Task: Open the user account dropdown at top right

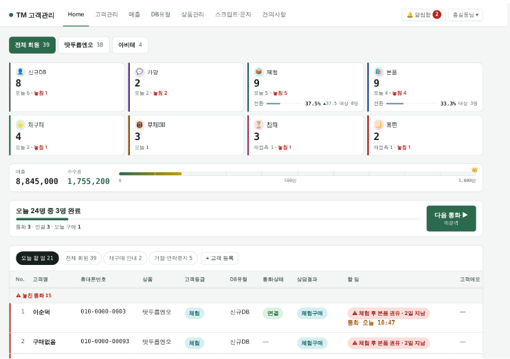Action: click(x=465, y=15)
